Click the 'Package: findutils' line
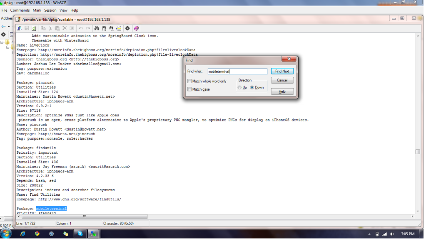Image resolution: width=426 pixels, height=239 pixels. 36,148
